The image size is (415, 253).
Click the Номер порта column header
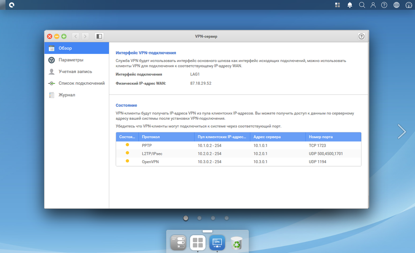pos(333,137)
